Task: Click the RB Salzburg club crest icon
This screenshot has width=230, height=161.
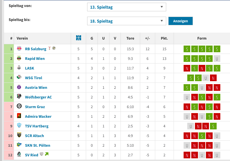Action: coord(19,48)
